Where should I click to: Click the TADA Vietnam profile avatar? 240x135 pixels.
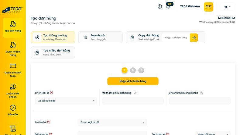(x=209, y=7)
